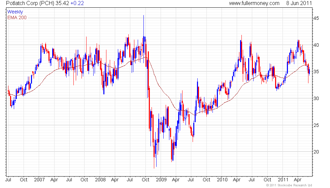Click the '2009' year label on the time axis

coord(161,180)
